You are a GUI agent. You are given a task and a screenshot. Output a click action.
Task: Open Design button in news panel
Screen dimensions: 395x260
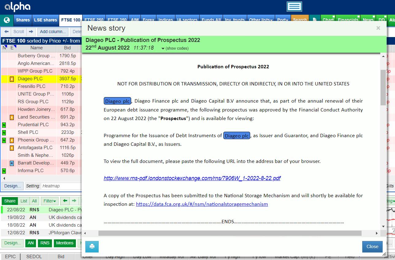click(x=13, y=243)
